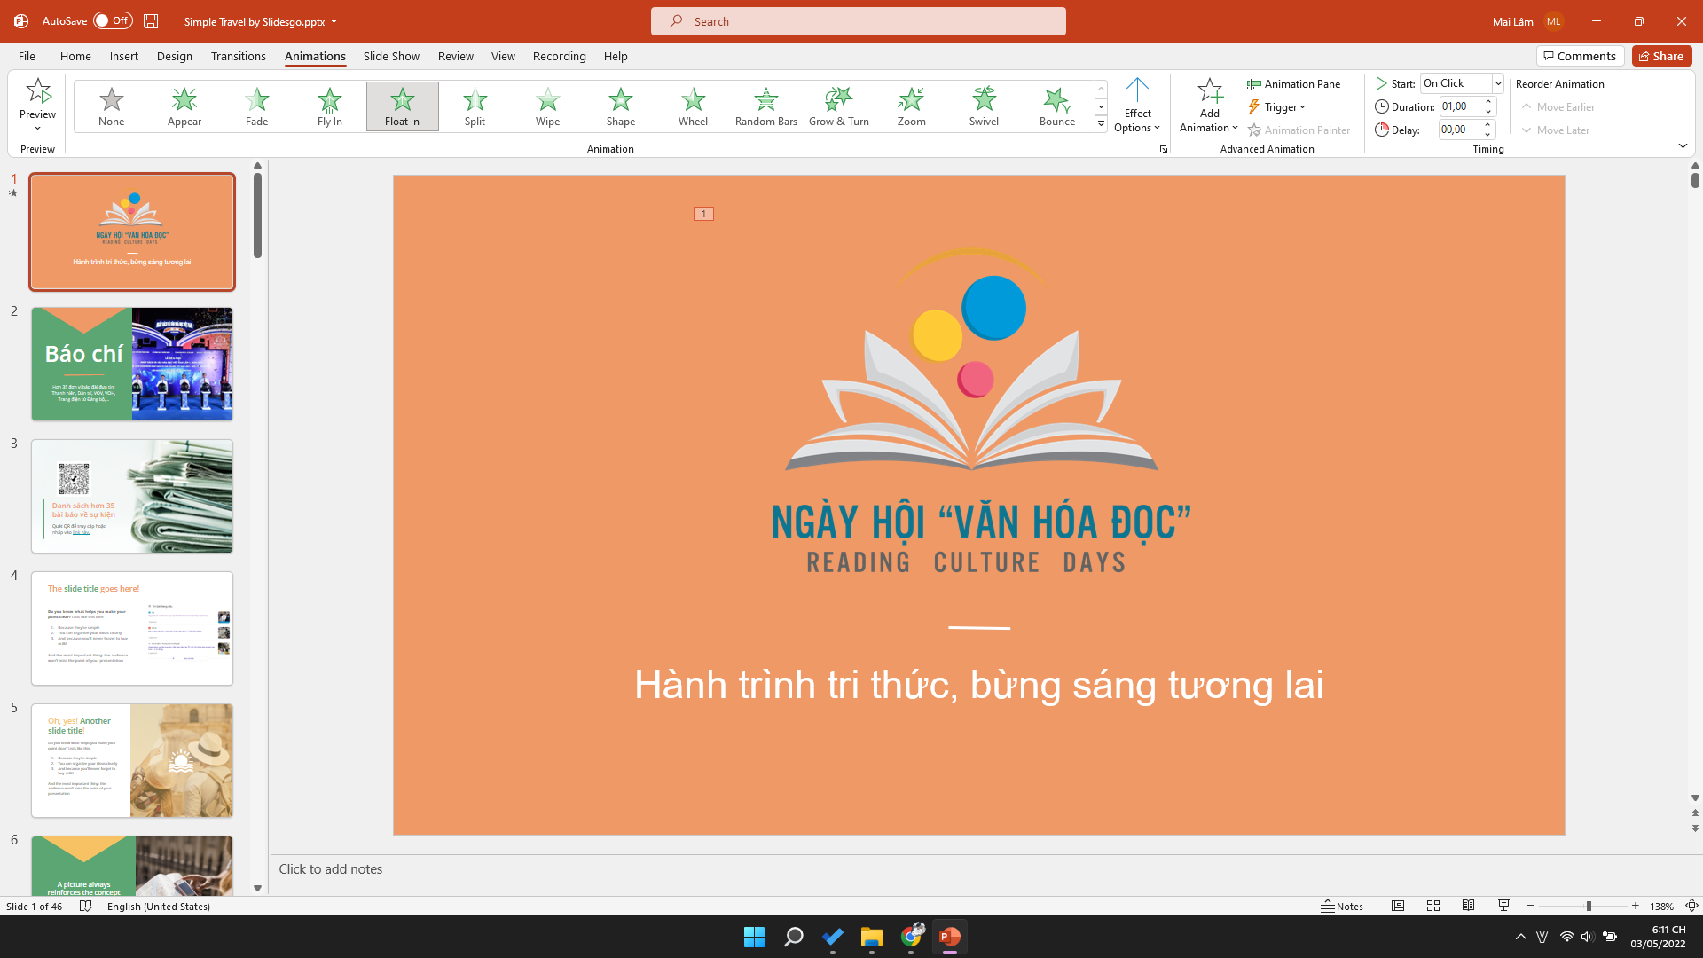
Task: Open the Recording tab
Action: click(x=560, y=56)
